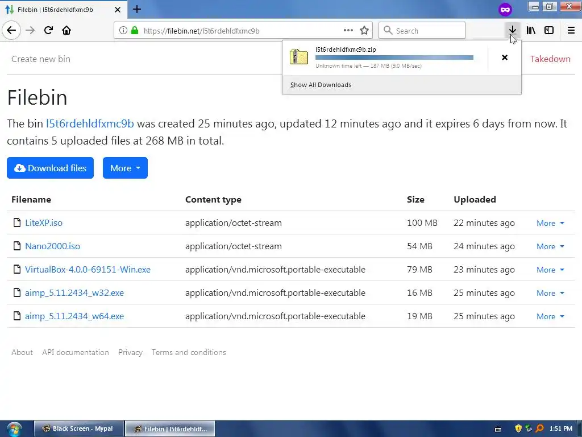The height and width of the screenshot is (437, 582).
Task: Click the Size column header
Action: click(x=415, y=200)
